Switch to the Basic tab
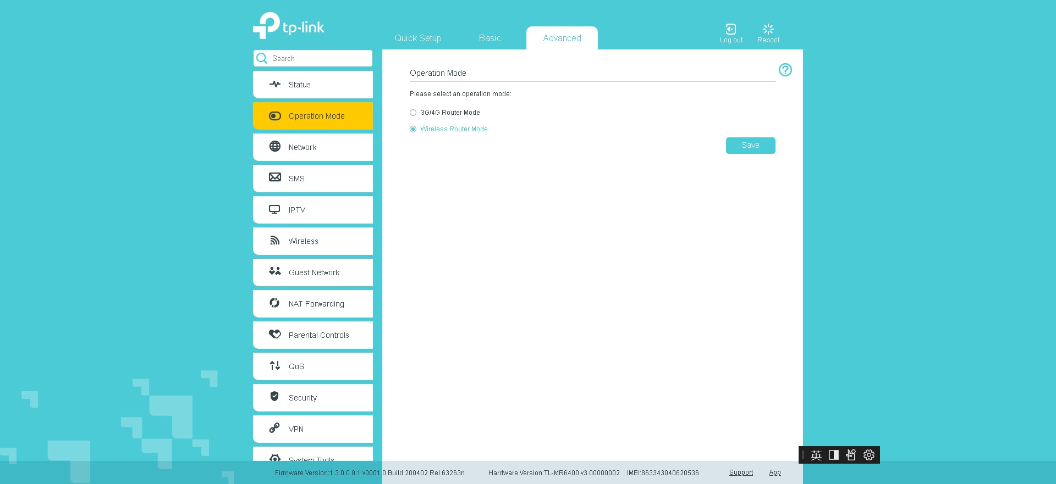1056x484 pixels. [490, 38]
